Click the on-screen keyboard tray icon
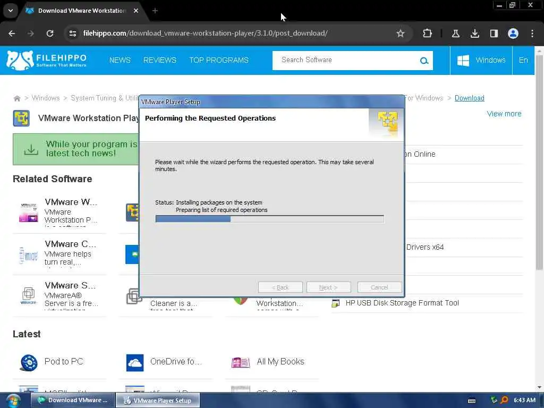Image resolution: width=544 pixels, height=408 pixels. (472, 401)
